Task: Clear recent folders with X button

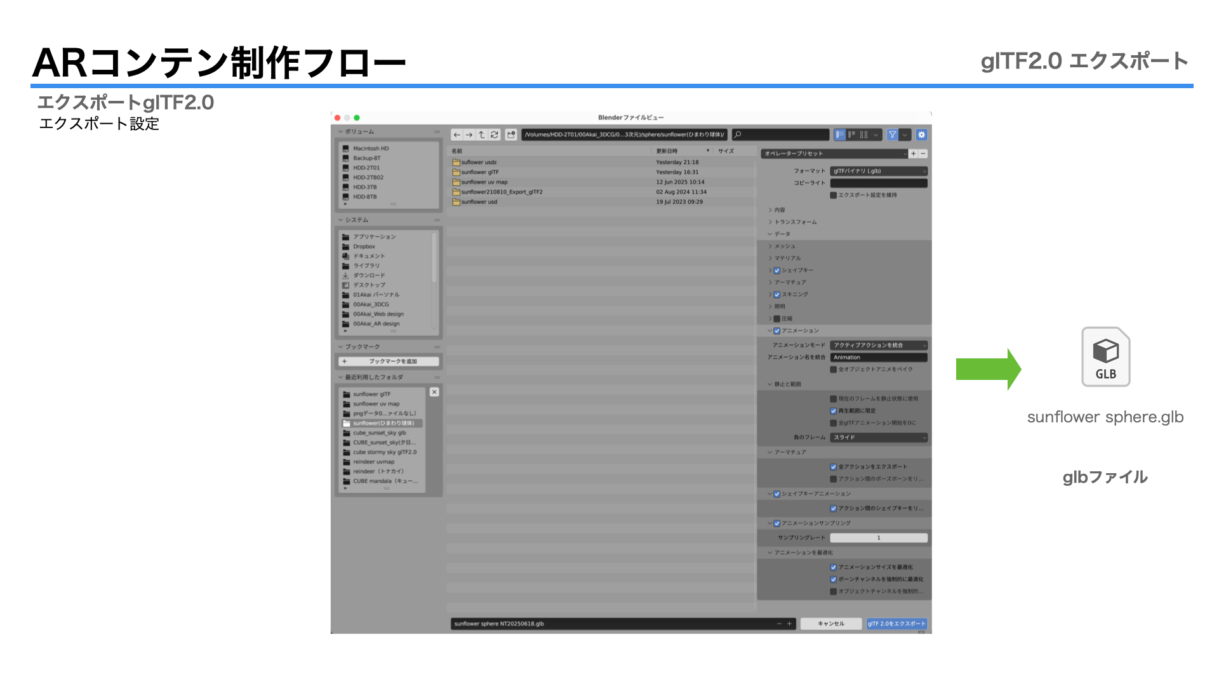Action: 434,392
